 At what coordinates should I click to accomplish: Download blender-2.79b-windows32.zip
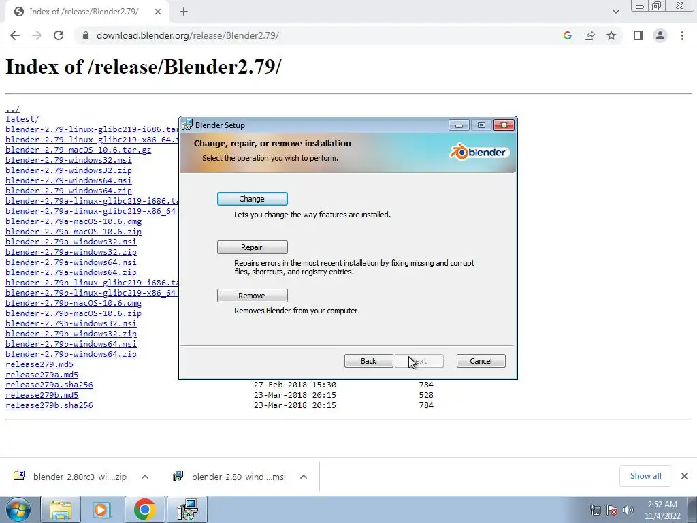[x=71, y=334]
